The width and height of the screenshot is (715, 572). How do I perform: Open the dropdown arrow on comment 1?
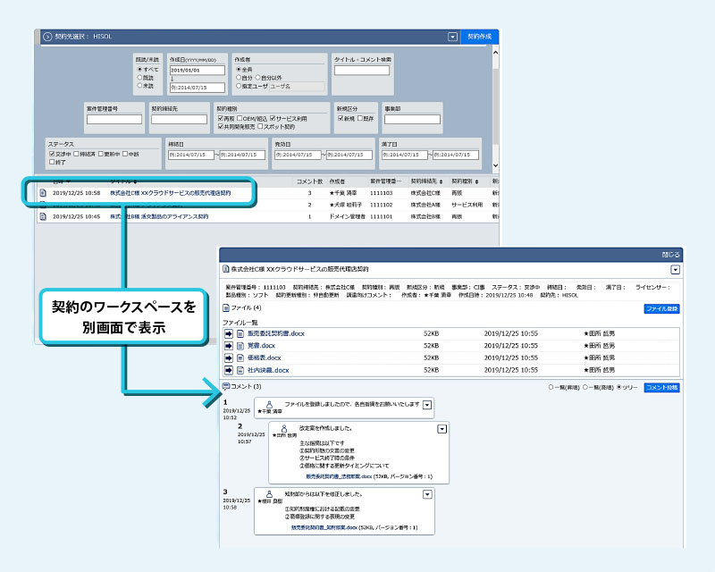(427, 405)
